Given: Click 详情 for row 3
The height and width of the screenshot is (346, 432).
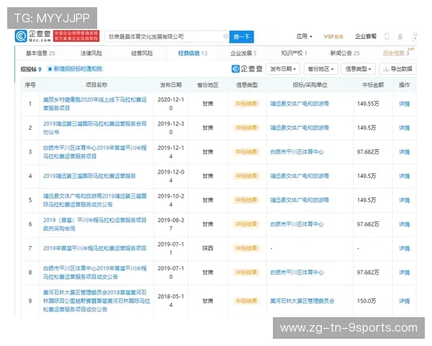Looking at the screenshot, I should coord(404,152).
